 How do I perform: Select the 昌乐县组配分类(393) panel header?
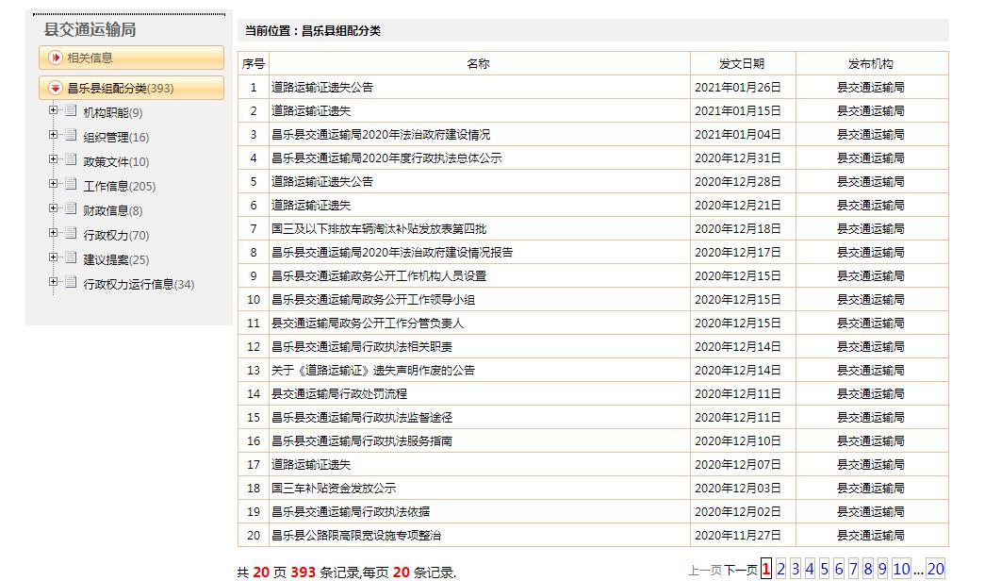[121, 89]
